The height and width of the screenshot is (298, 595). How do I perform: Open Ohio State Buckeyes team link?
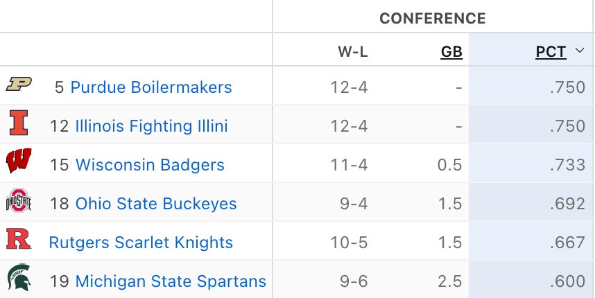click(x=156, y=204)
